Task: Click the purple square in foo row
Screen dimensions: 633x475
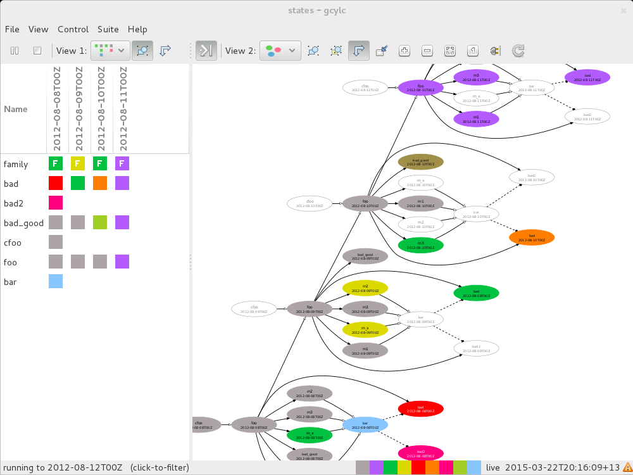Action: [122, 262]
